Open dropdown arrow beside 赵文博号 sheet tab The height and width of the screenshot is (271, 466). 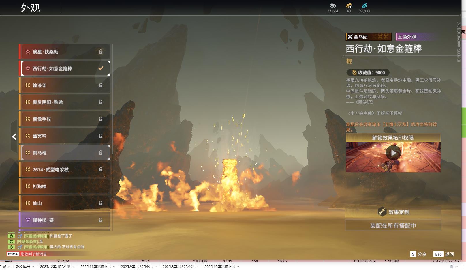33,267
